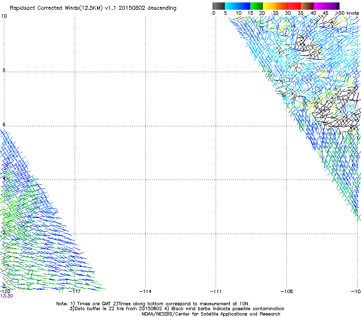Click the 'Data buffer is 22 hrs' note line
Image resolution: width=361 pixels, height=317 pixels.
pyautogui.click(x=177, y=309)
